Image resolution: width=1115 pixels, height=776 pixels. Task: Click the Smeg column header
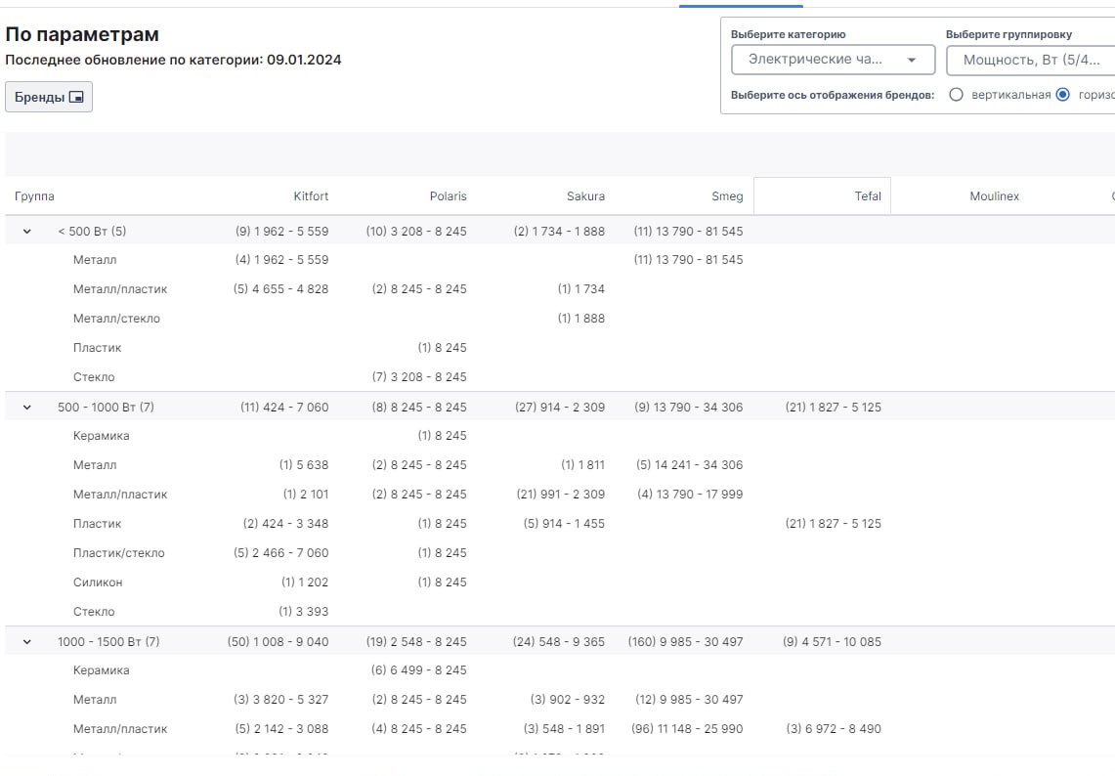pos(727,196)
